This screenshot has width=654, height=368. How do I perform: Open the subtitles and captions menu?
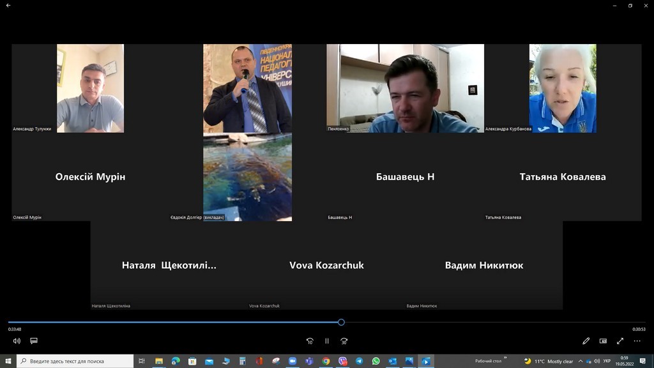(34, 341)
